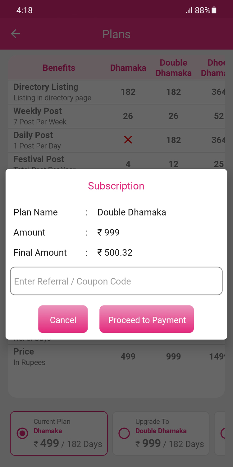Click the red cross under Dhamaka
The height and width of the screenshot is (467, 233).
128,140
